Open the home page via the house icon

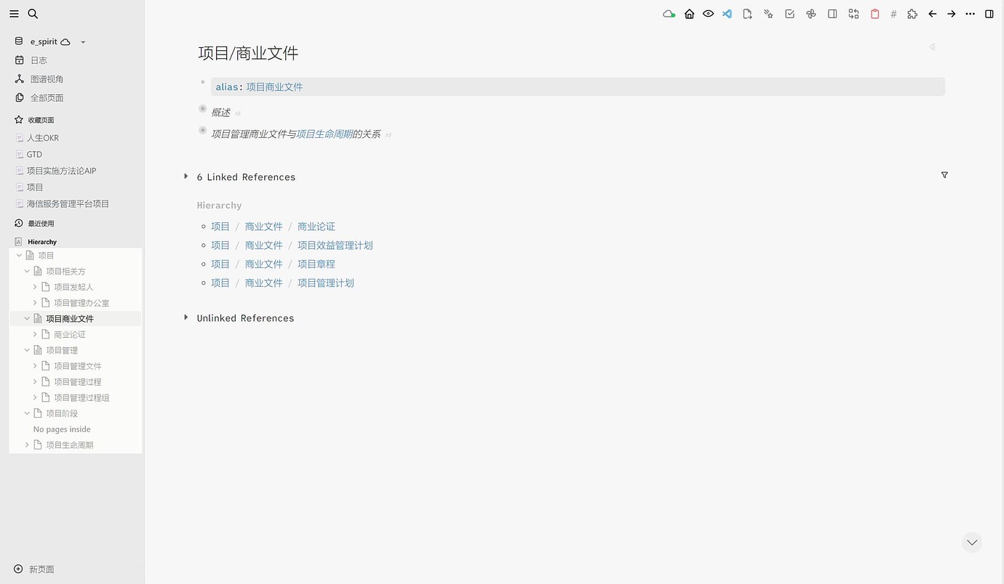(689, 13)
